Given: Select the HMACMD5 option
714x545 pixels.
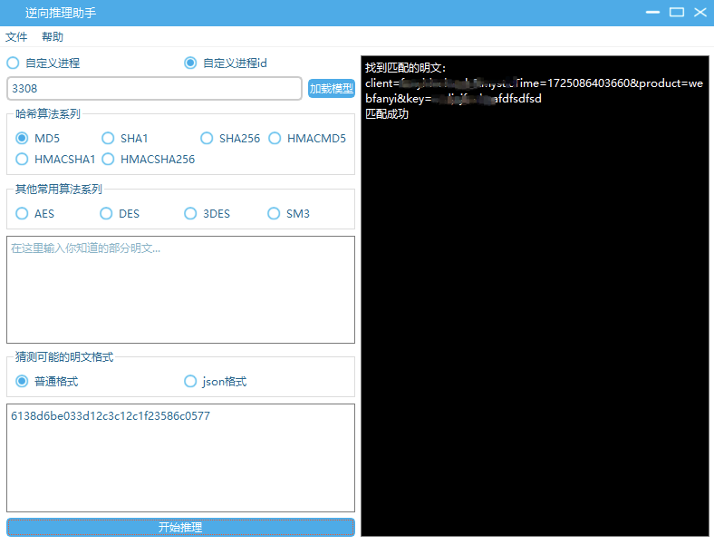Looking at the screenshot, I should [x=275, y=139].
